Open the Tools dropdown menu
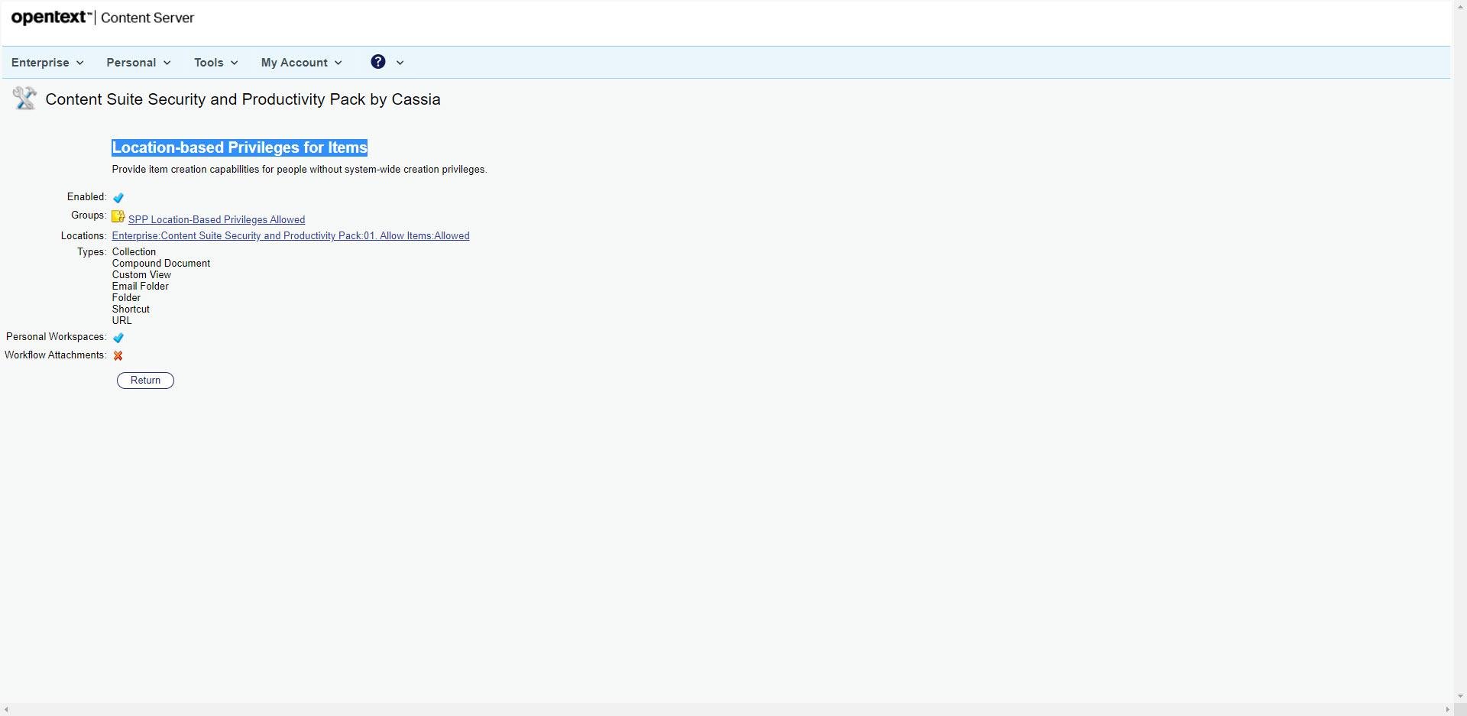Viewport: 1467px width, 716px height. (215, 63)
